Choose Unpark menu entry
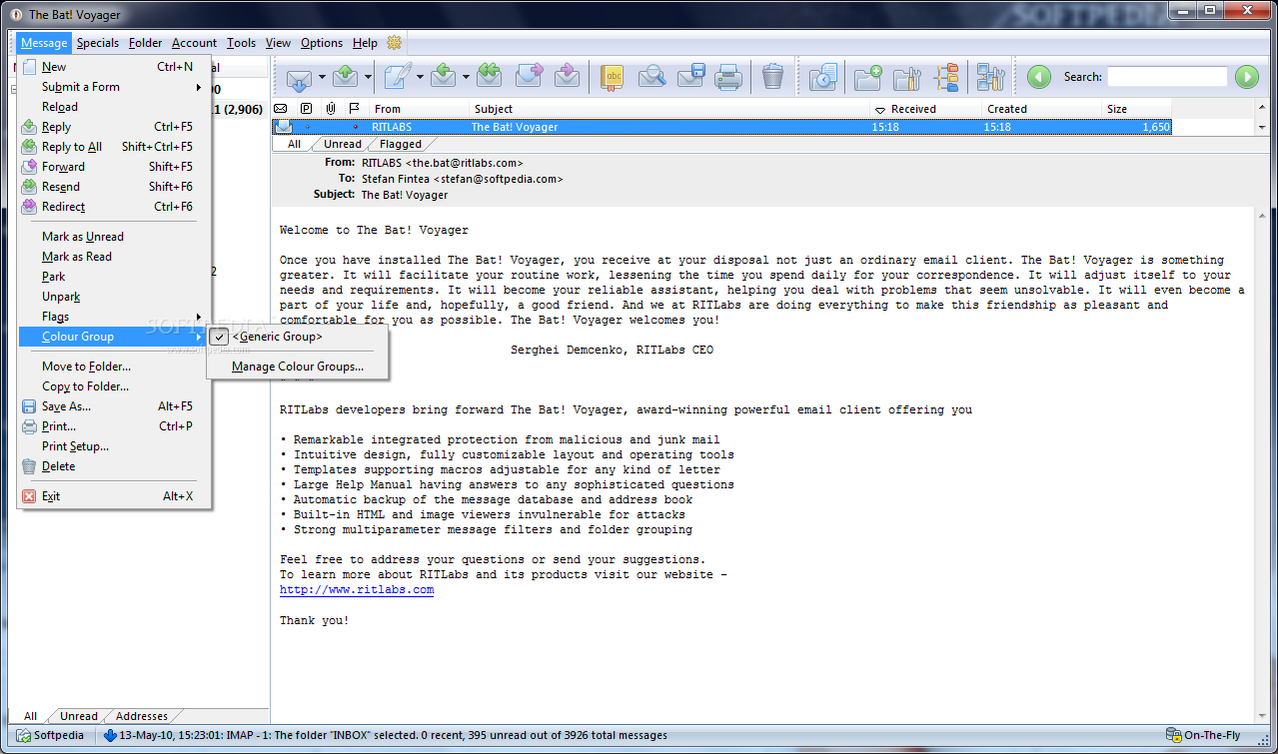Screen dimensions: 1278x754 point(114,297)
